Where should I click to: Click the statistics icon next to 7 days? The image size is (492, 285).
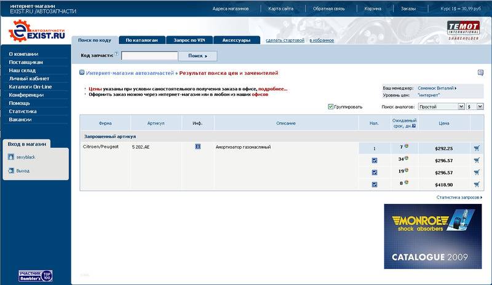[x=407, y=147]
